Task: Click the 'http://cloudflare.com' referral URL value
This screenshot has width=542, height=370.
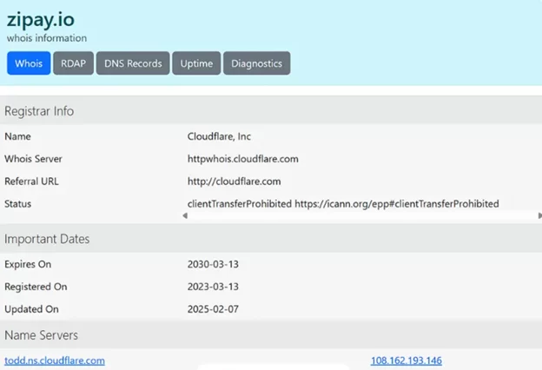Action: [x=234, y=182]
